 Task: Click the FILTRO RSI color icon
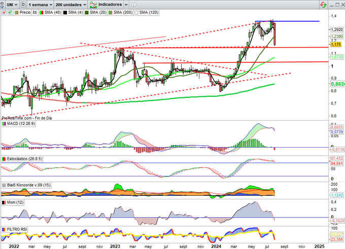click(x=4, y=229)
